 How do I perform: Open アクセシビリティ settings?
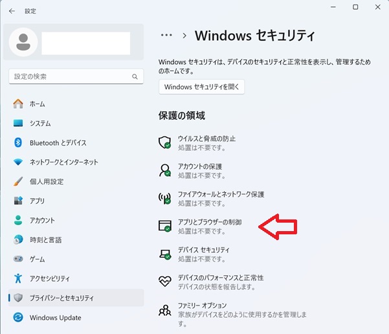point(76,278)
